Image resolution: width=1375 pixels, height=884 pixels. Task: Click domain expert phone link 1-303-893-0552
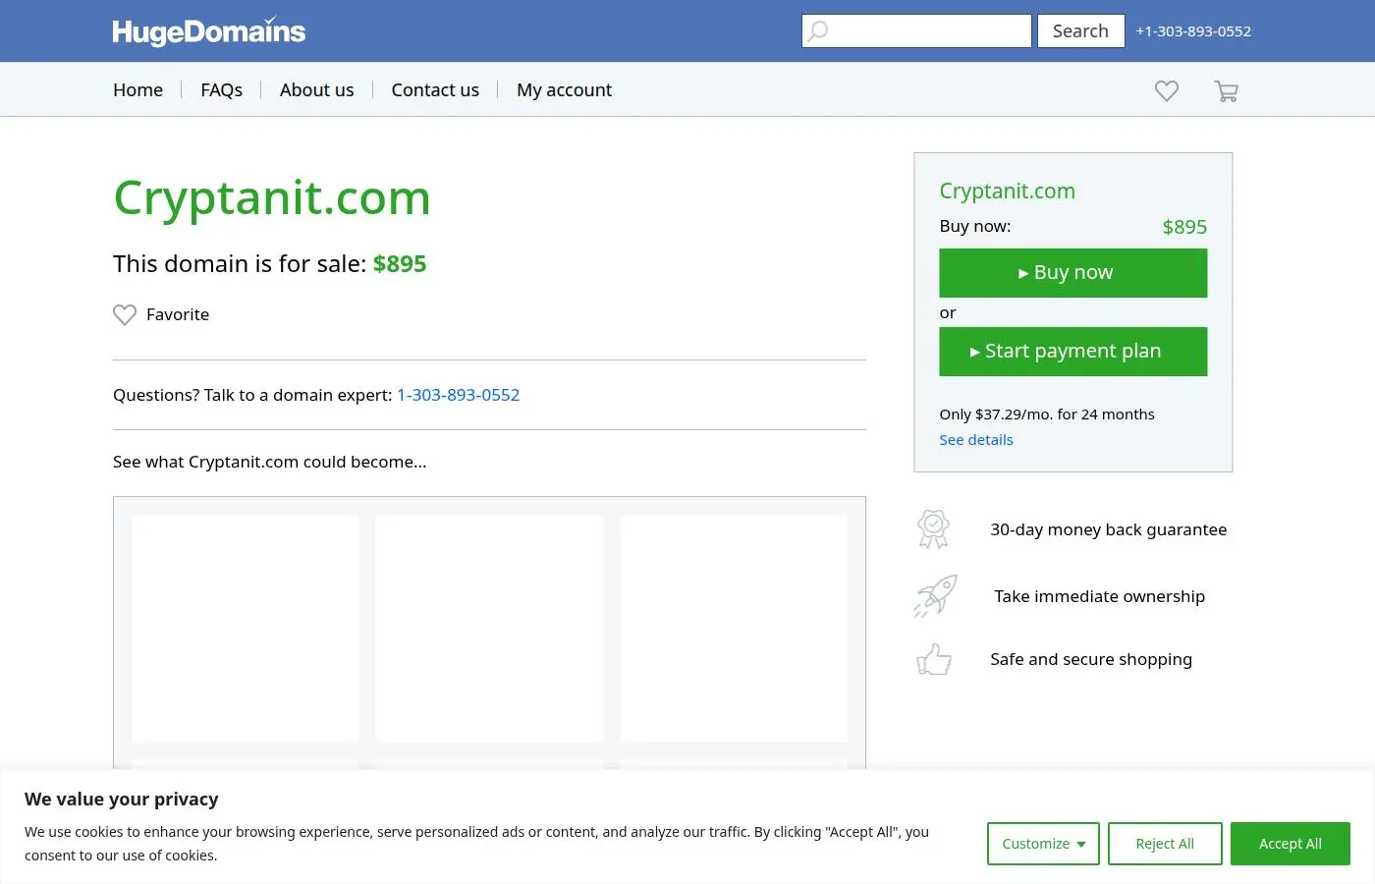pos(458,395)
